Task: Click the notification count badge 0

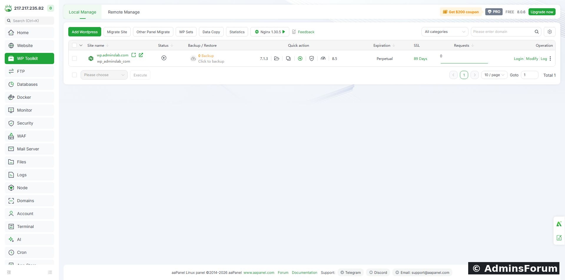Action: tap(51, 8)
